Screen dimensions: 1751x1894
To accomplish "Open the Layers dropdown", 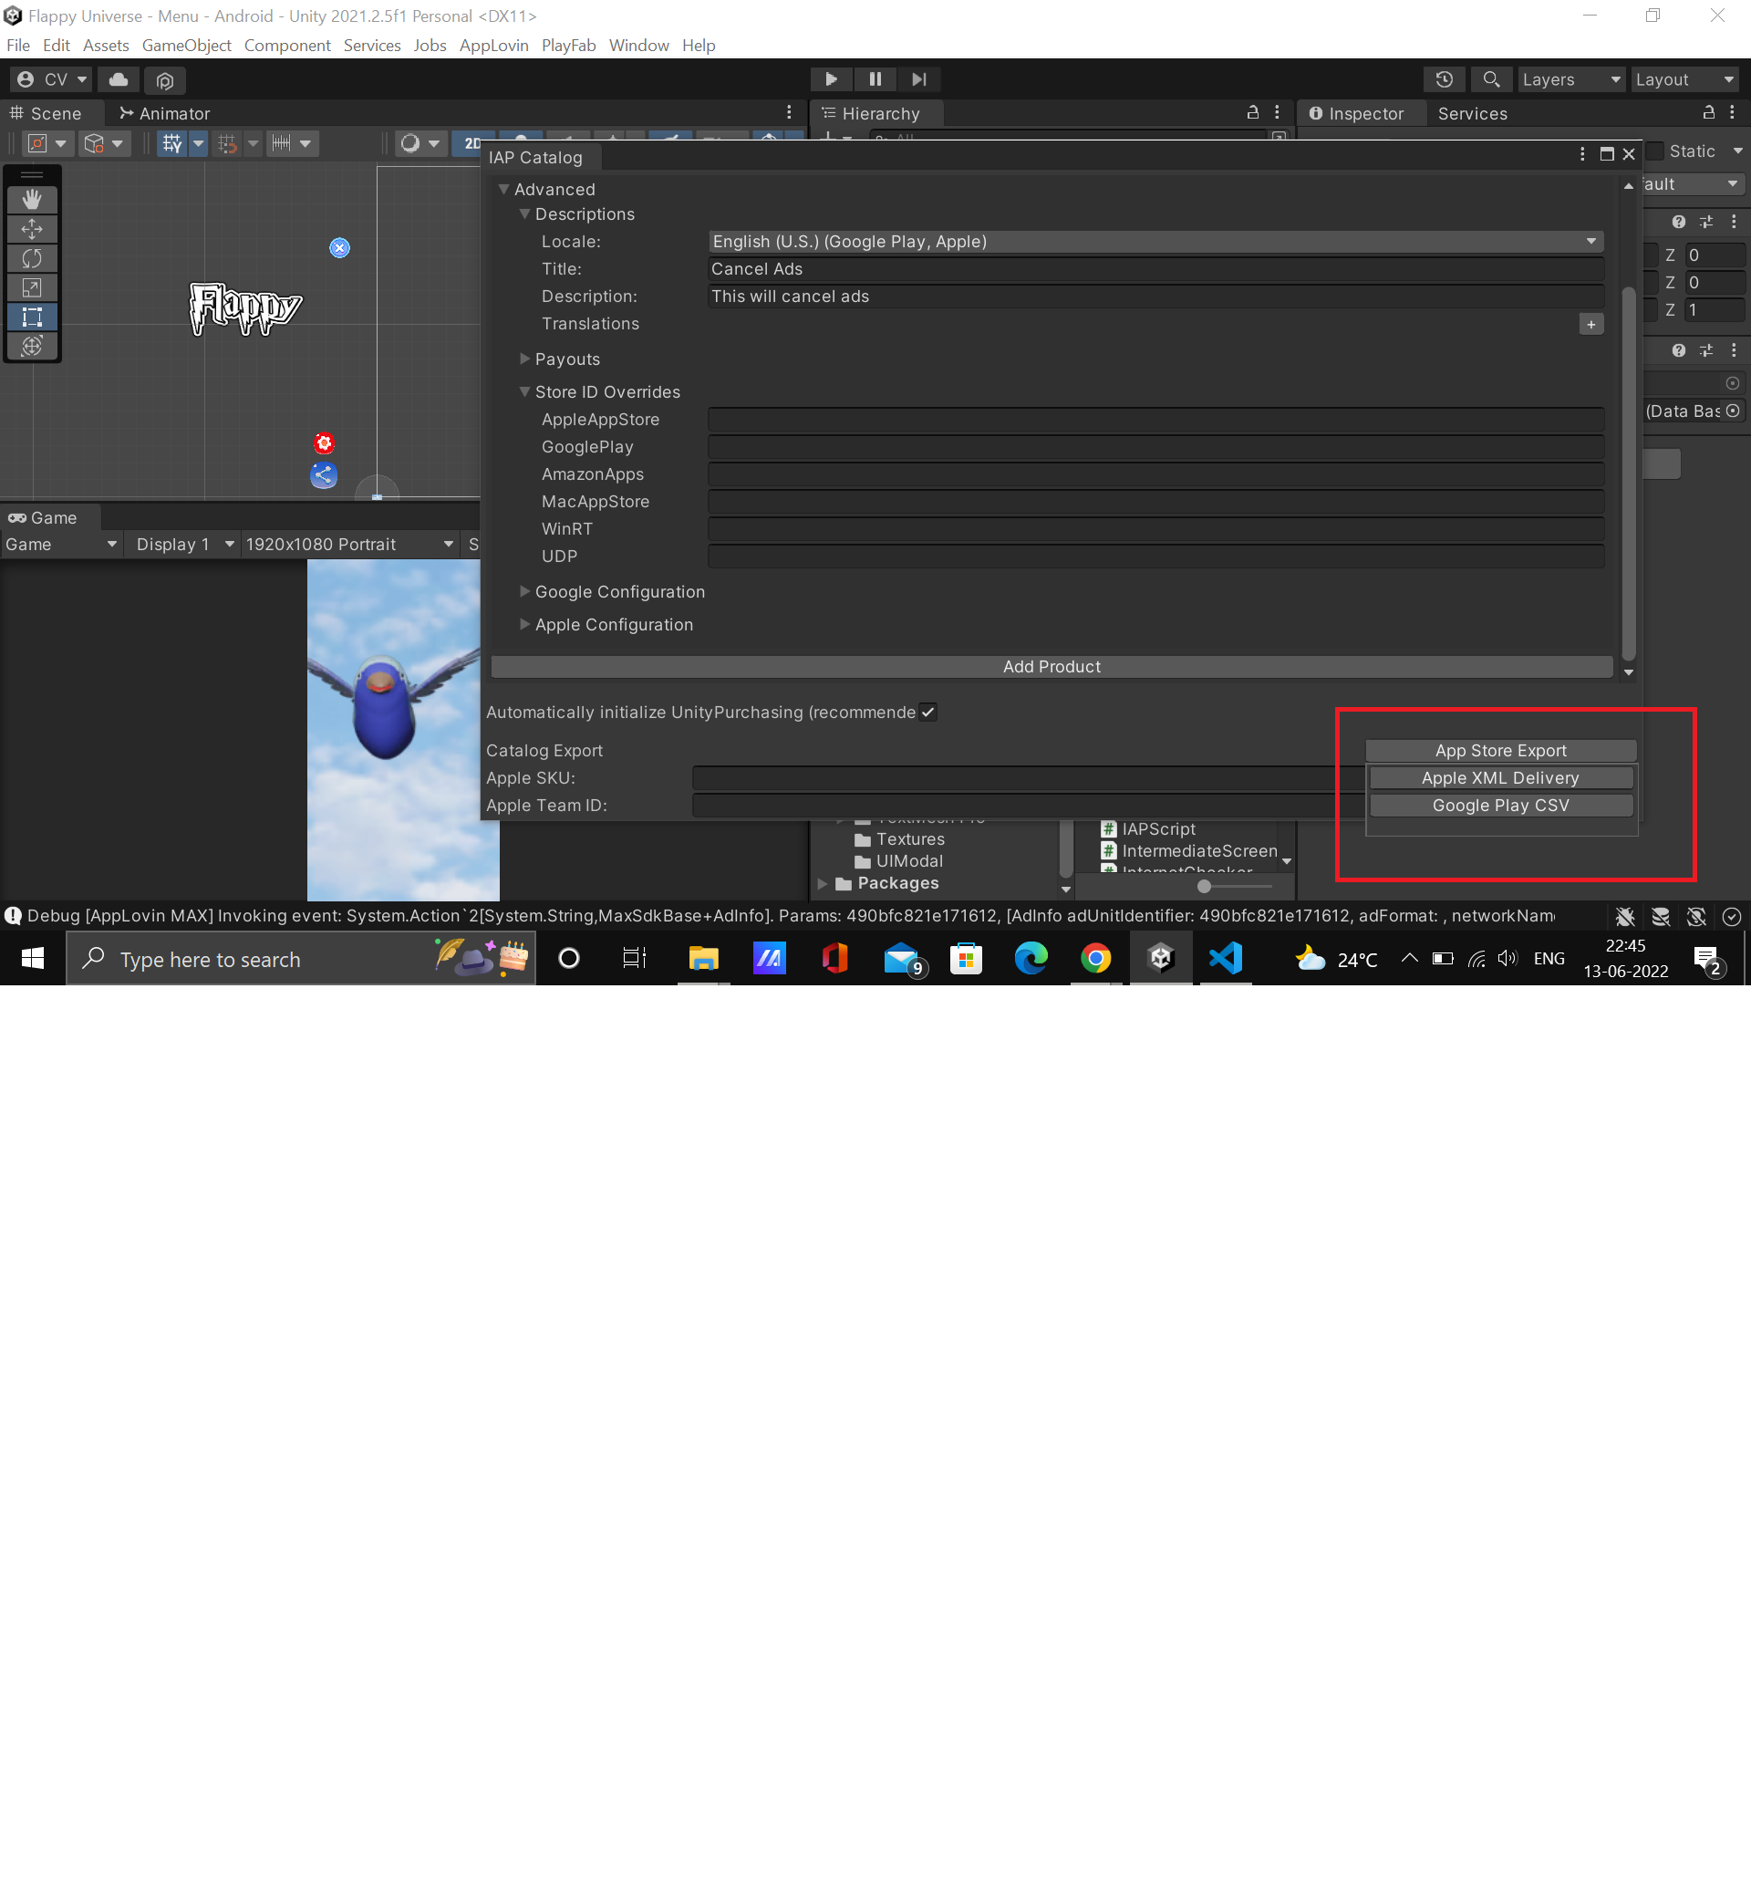I will [x=1571, y=79].
